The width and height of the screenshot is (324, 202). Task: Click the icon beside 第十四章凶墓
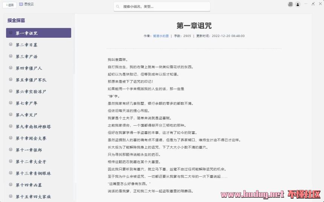11,184
